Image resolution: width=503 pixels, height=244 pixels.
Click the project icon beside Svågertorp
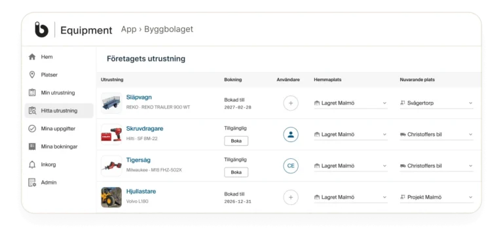(403, 103)
